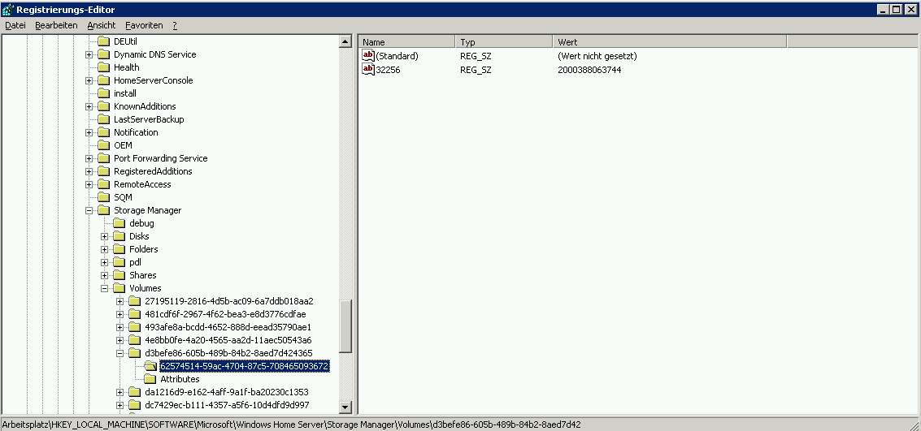The image size is (921, 431).
Task: Click the Storage Manager folder icon
Action: (103, 210)
